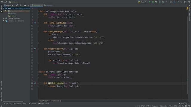191x107 pixels.
Task: Click override gutter icon beside connectionMade
Action: click(35, 23)
